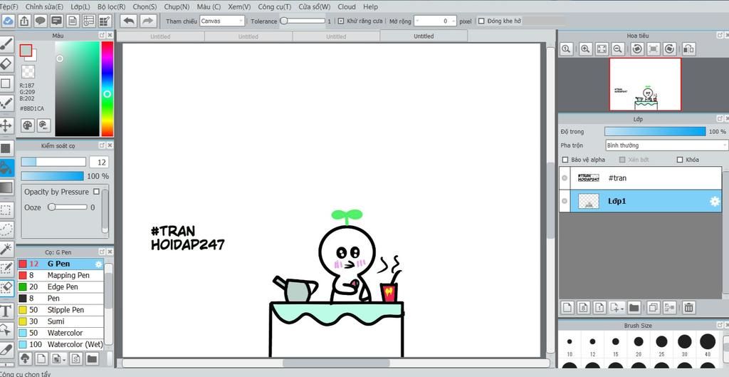Click the navigator zoom-out magnifier
Viewport: 729px width, 377px height.
point(617,48)
